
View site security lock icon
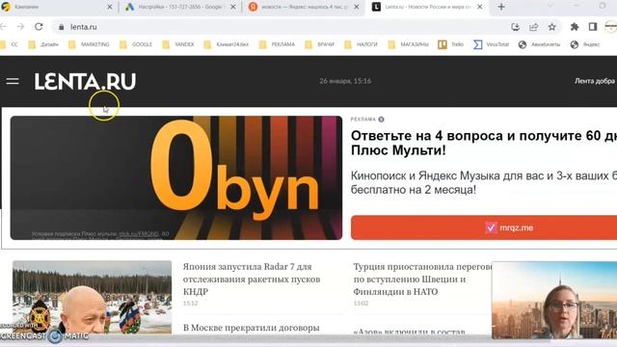61,27
